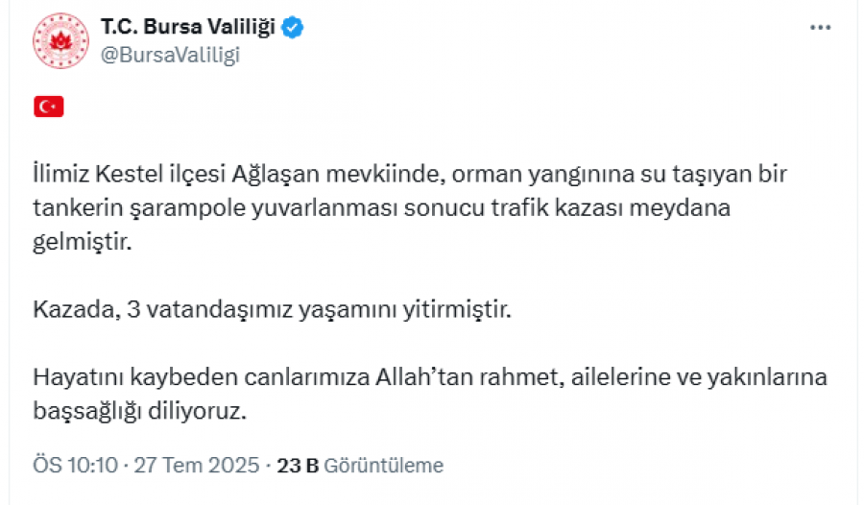This screenshot has width=864, height=505.
Task: Click the başsağlığı diliyoruz closing line
Action: 140,411
